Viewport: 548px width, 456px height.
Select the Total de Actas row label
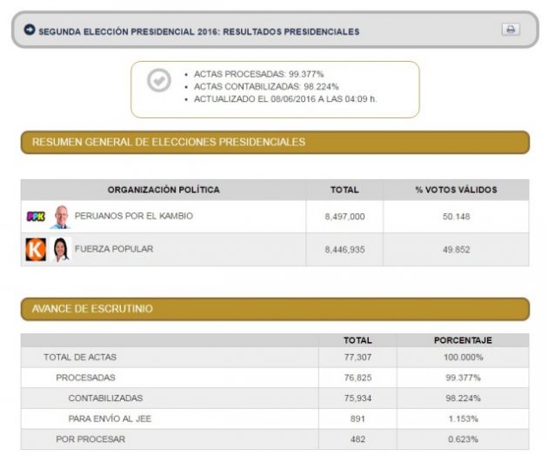80,357
